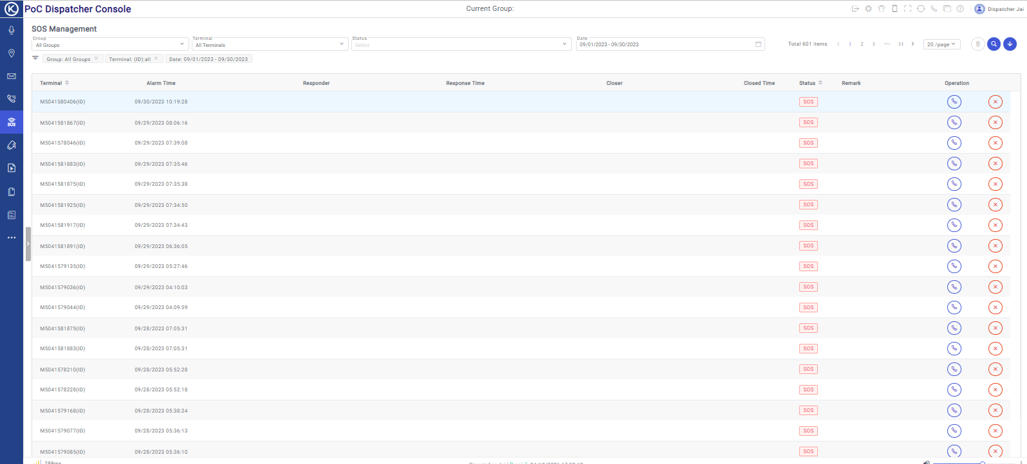This screenshot has width=1027, height=464.
Task: Open the help question mark icon
Action: tap(960, 9)
